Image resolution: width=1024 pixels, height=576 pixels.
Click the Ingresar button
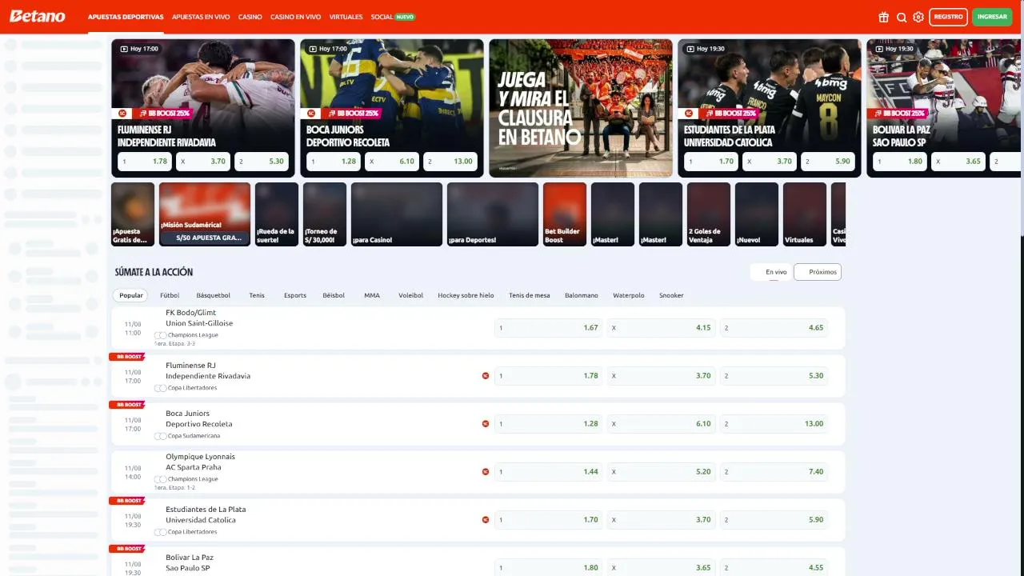click(x=992, y=17)
